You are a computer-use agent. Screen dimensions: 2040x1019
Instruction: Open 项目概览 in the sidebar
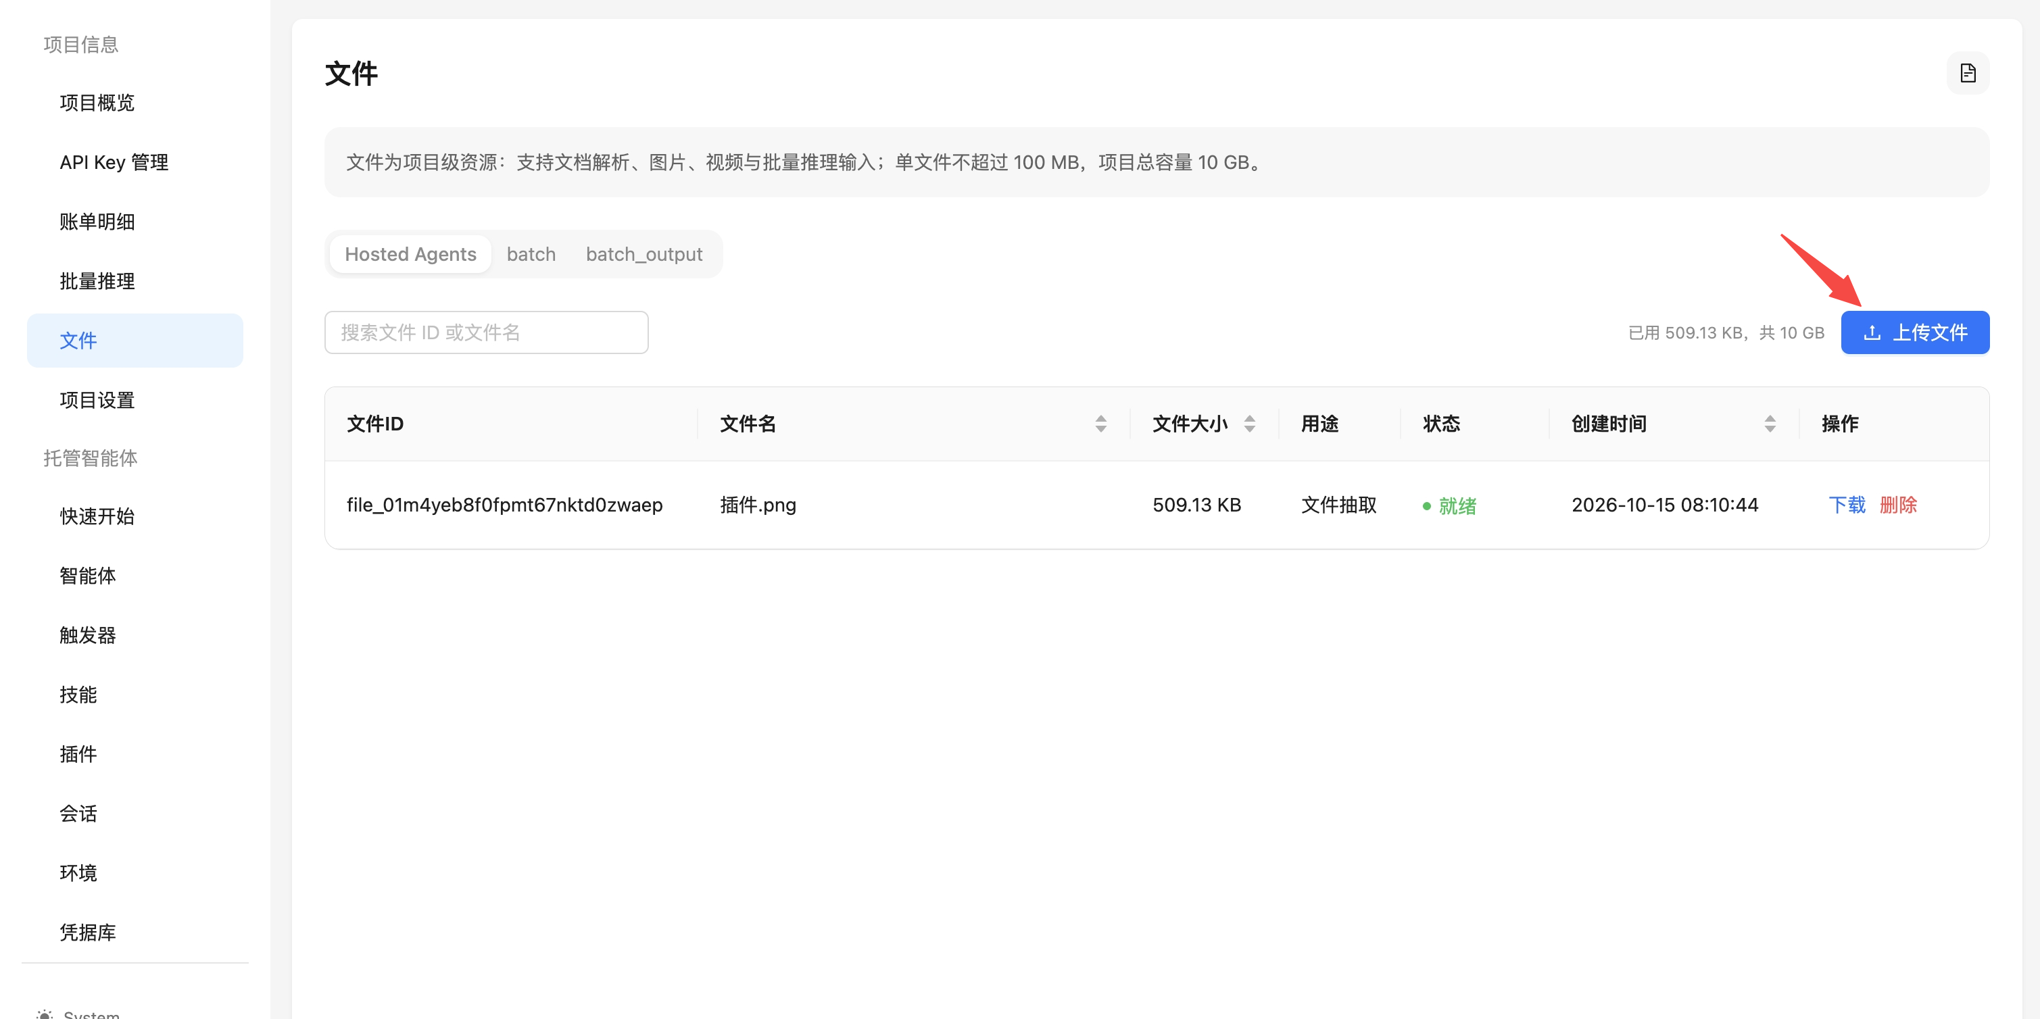[135, 103]
